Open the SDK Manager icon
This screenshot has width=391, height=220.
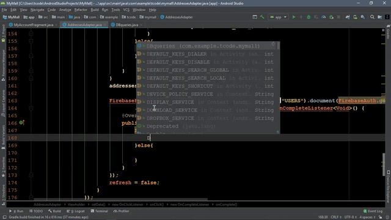363,17
